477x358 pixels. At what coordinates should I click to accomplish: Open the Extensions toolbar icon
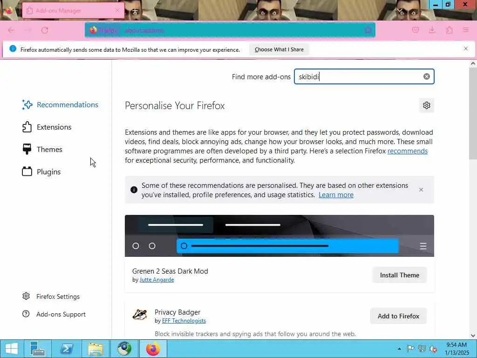(449, 30)
